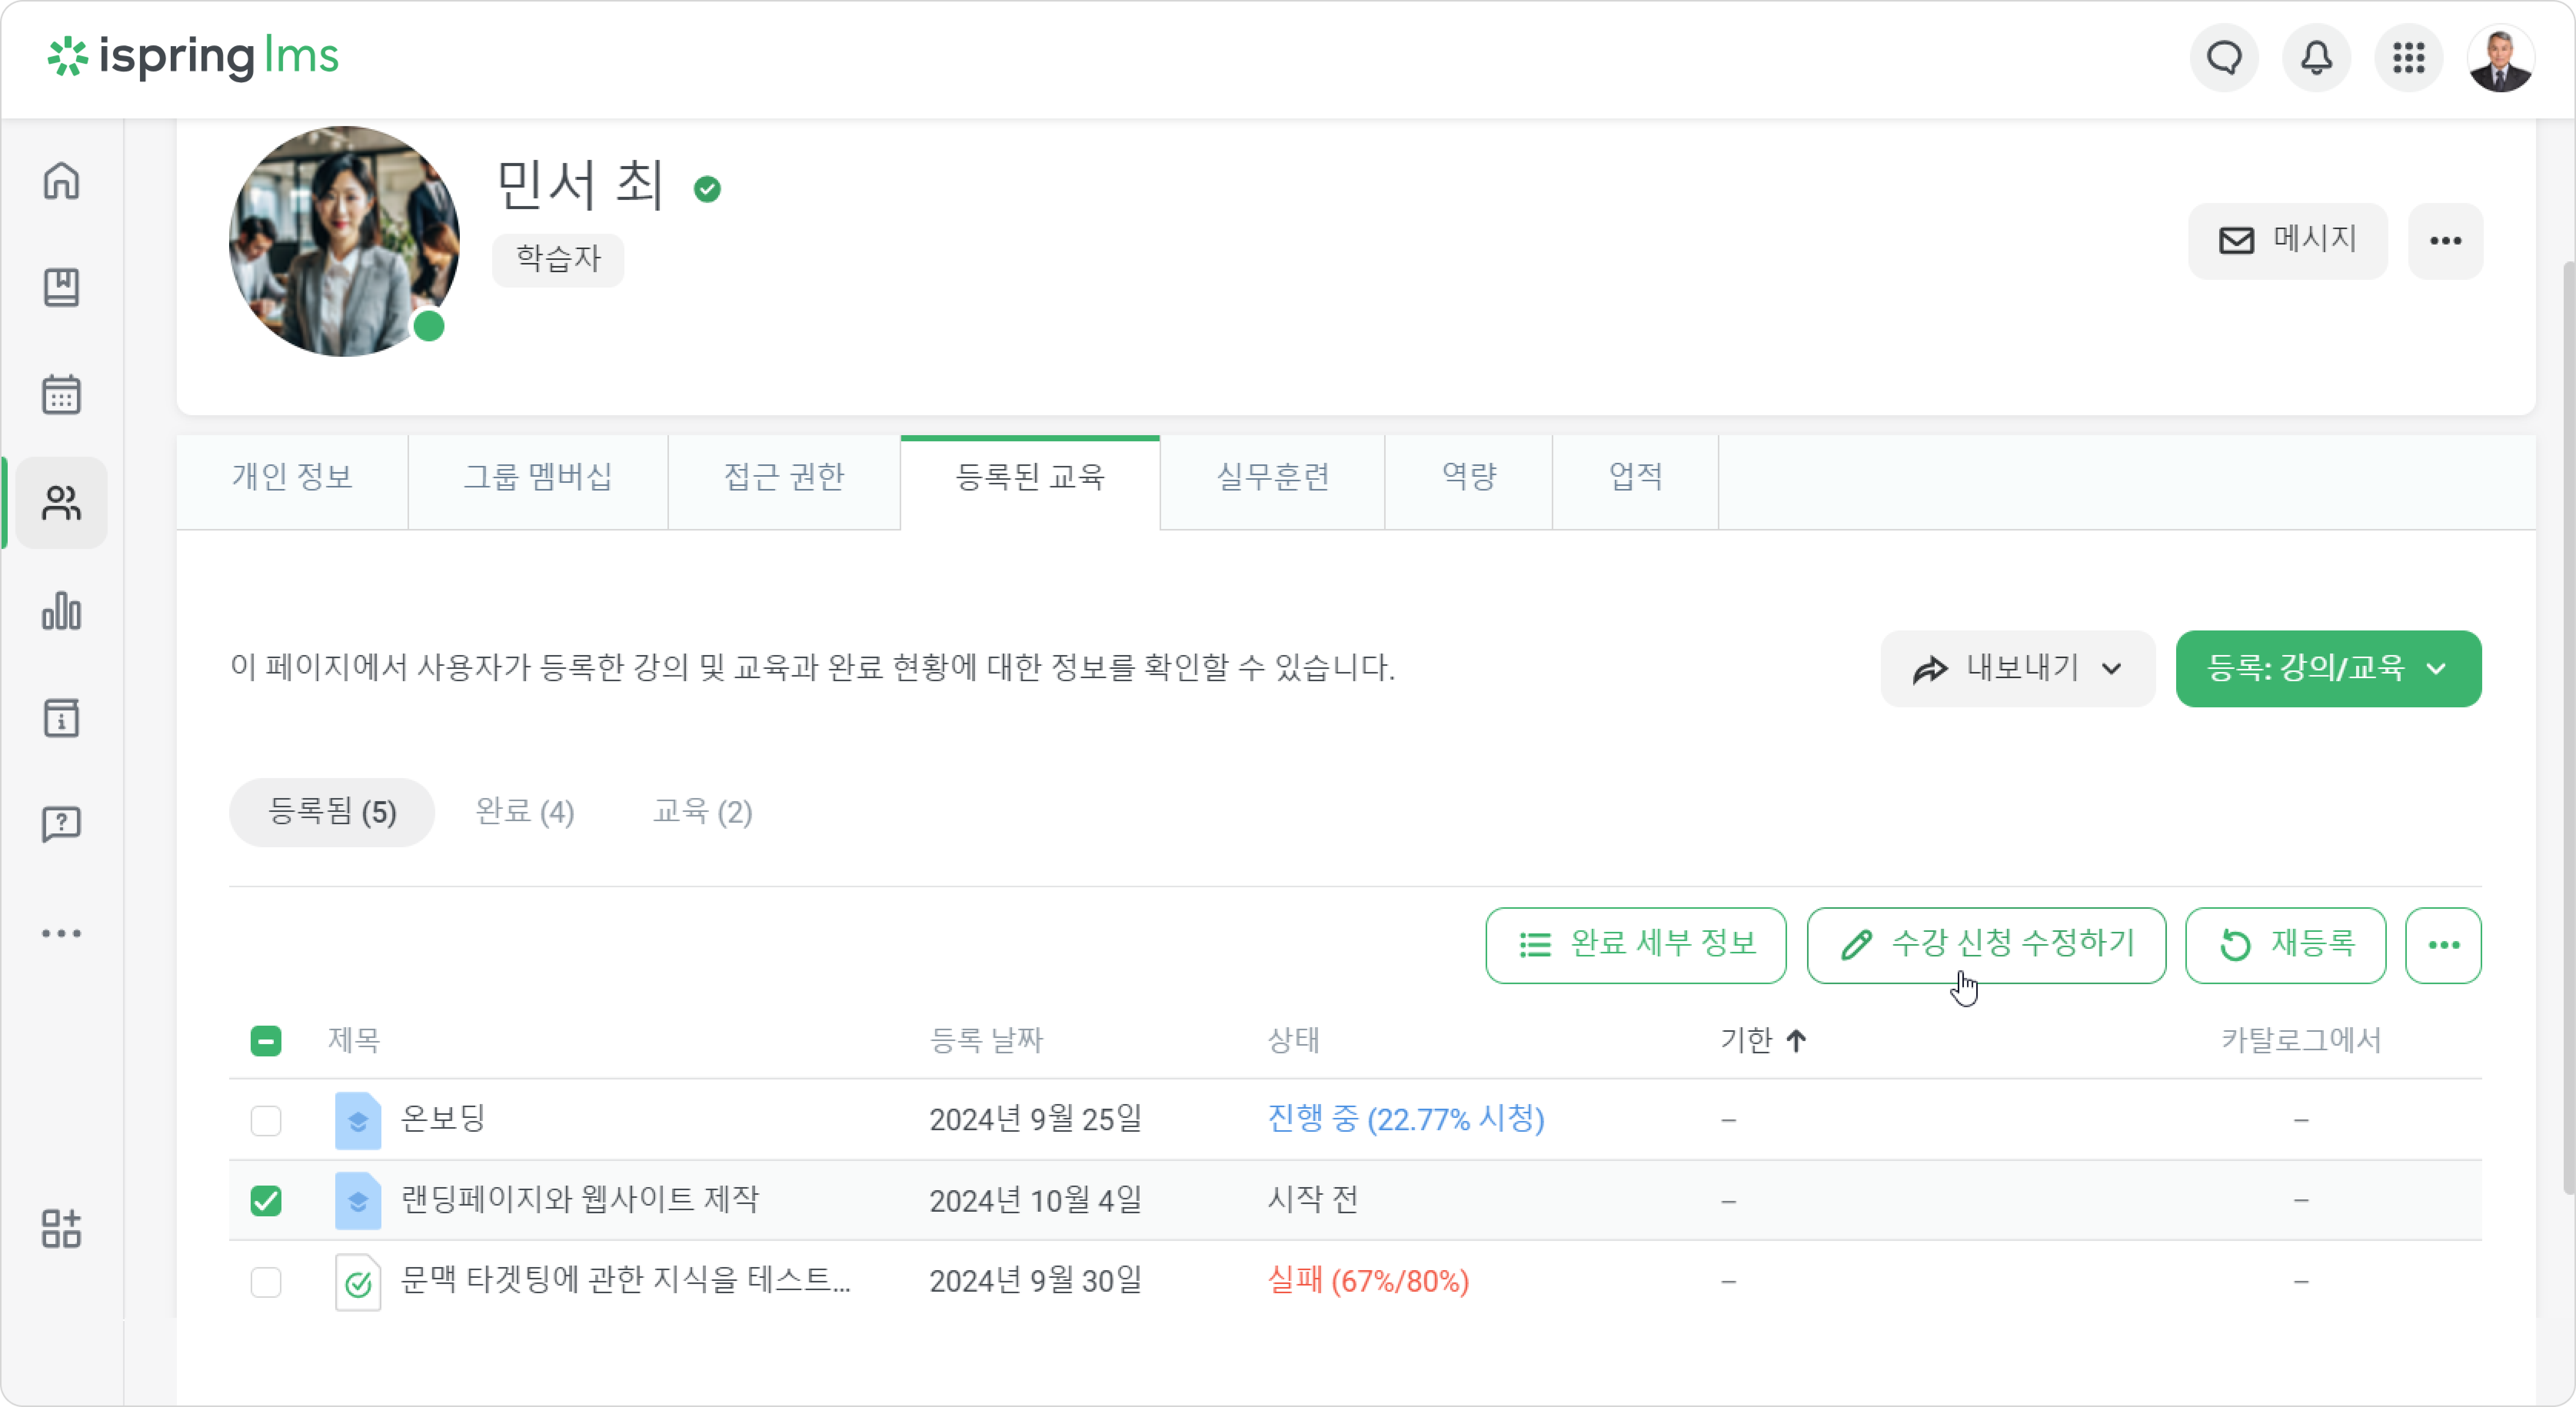
Task: Uncheck the 랜딩페이지와 웹사이트 제작 checkbox
Action: (x=266, y=1200)
